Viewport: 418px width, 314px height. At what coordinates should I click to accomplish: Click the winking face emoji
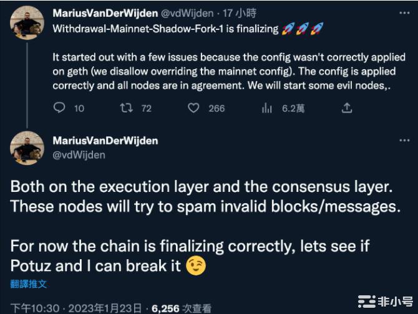(x=196, y=266)
